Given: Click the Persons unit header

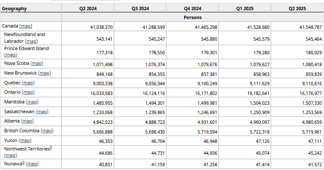Looking at the screenshot, I should pyautogui.click(x=193, y=17).
